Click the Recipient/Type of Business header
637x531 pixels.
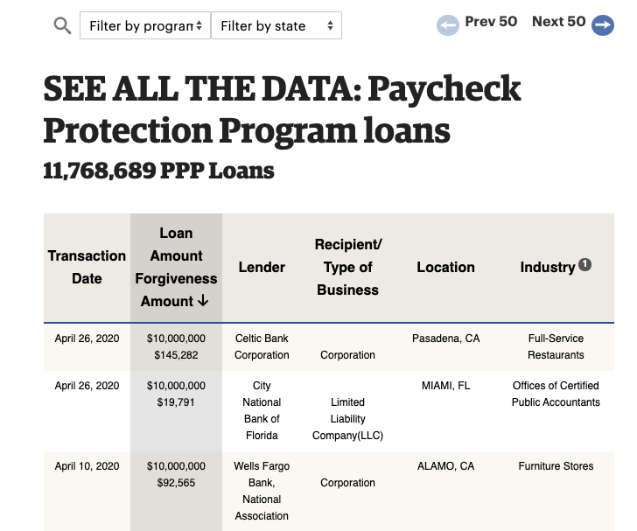point(347,267)
